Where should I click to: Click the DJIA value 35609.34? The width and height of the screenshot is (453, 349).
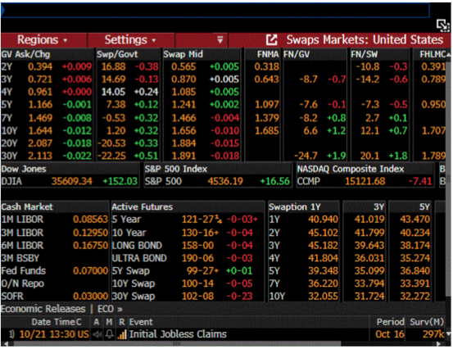pyautogui.click(x=71, y=181)
